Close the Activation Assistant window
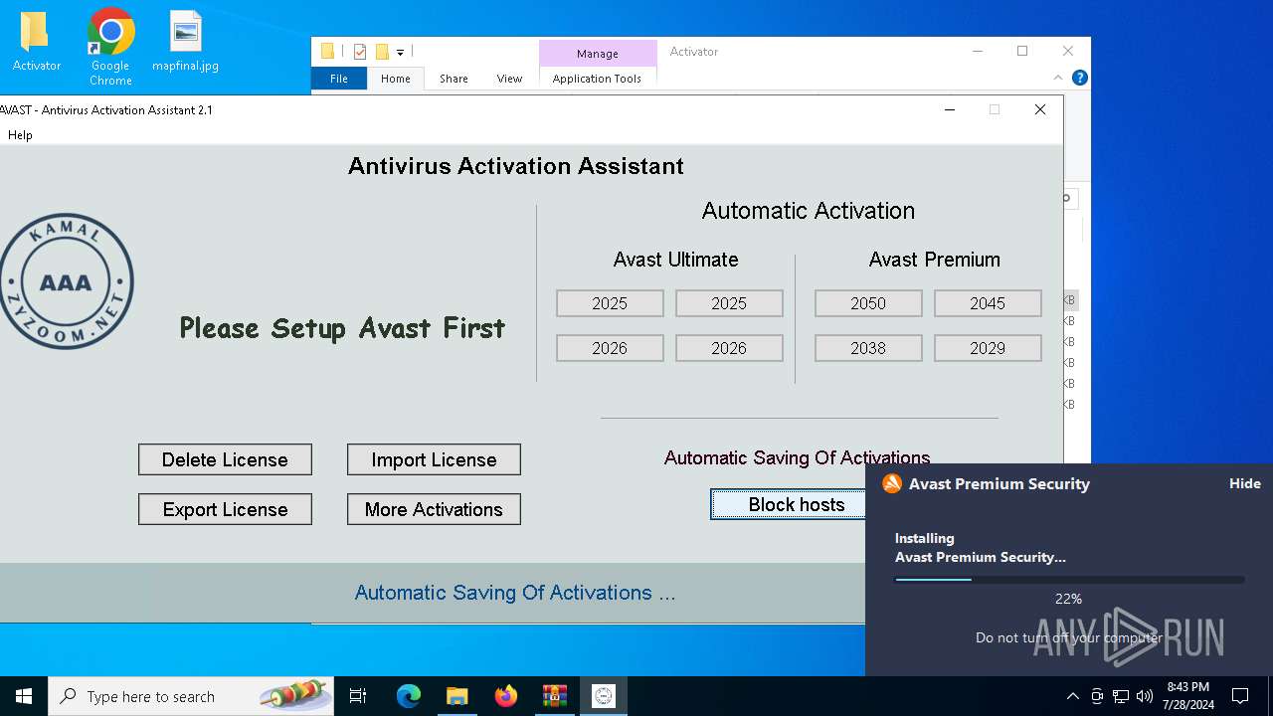1273x716 pixels. (x=1040, y=109)
